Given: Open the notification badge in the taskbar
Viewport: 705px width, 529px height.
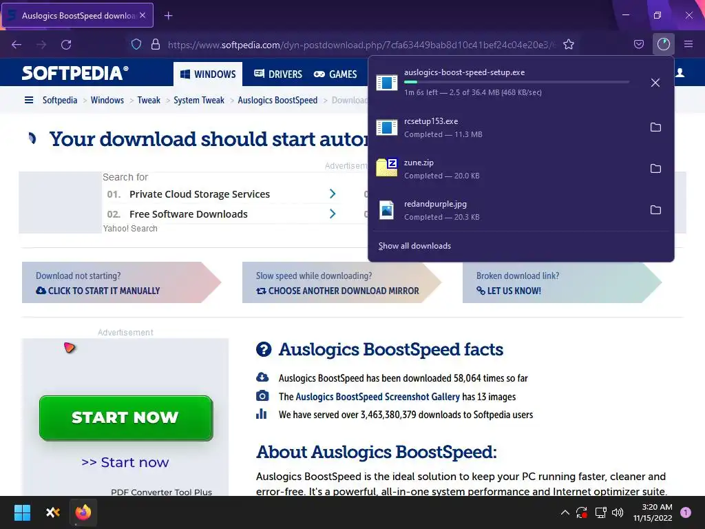Looking at the screenshot, I should click(x=686, y=512).
